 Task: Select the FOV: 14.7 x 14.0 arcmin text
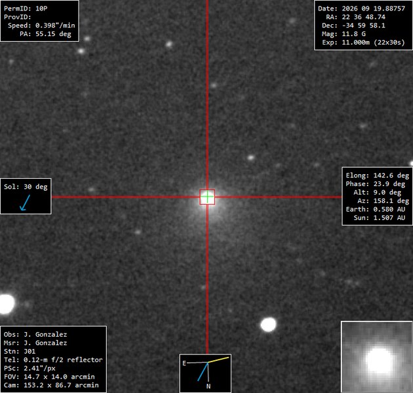pyautogui.click(x=49, y=377)
